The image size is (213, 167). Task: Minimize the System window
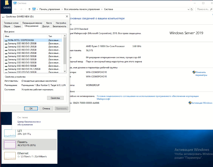coord(195,3)
